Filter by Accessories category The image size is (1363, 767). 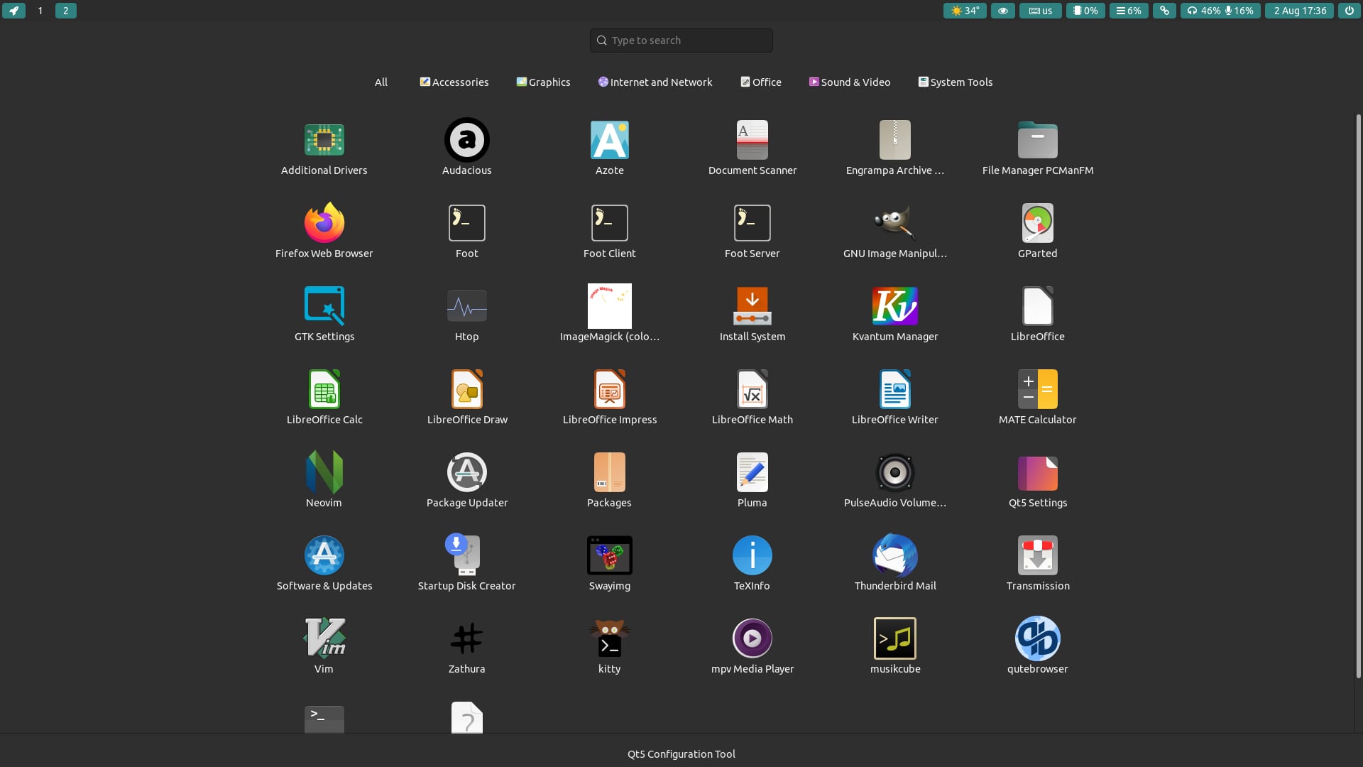454,82
